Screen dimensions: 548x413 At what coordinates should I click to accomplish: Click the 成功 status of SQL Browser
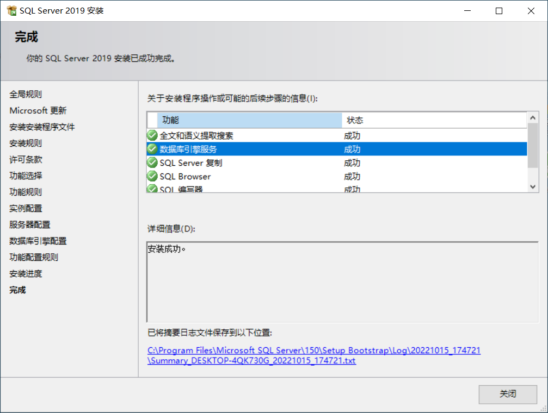[352, 176]
